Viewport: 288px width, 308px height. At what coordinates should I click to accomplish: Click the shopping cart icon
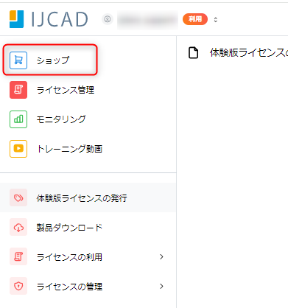[18, 60]
